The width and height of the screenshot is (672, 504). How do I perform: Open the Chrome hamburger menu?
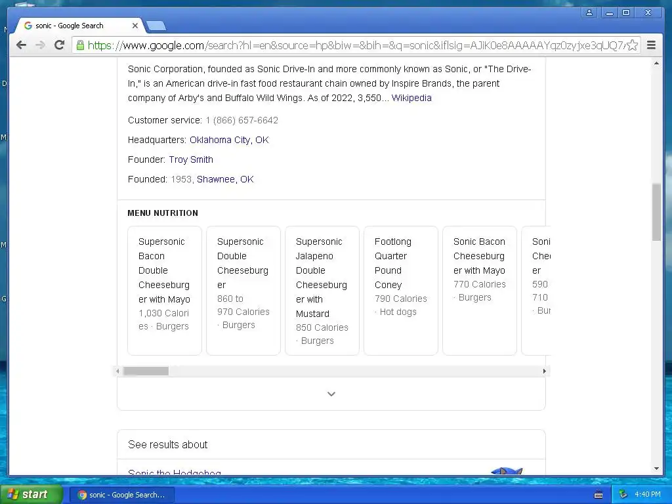tap(651, 45)
